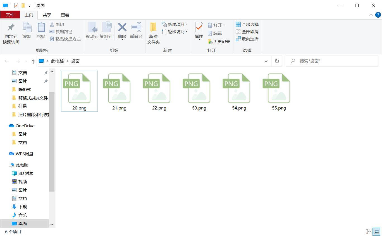
Task: Switch to the 查看 ribbon tab
Action: coord(65,15)
